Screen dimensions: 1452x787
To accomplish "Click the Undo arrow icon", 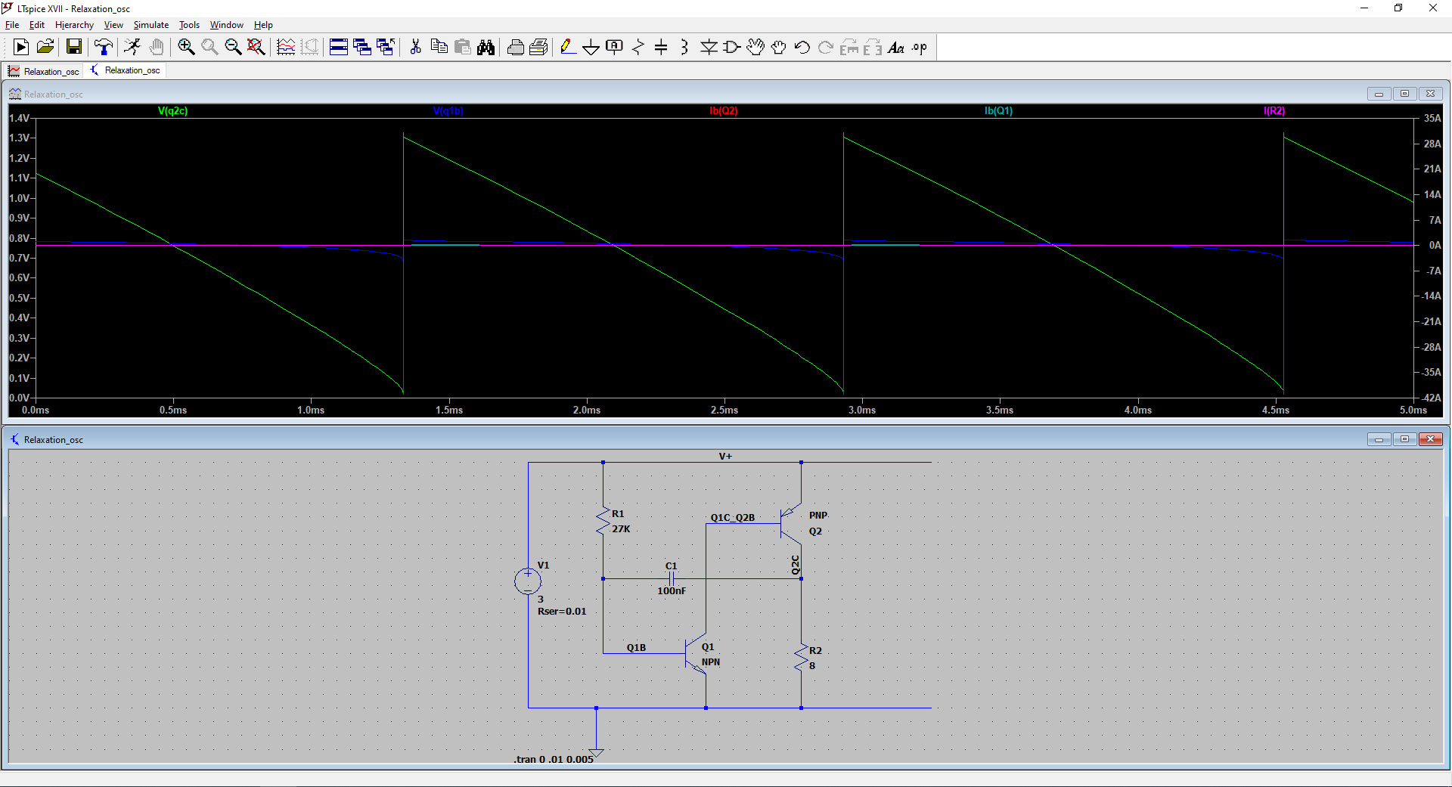I will (x=802, y=47).
